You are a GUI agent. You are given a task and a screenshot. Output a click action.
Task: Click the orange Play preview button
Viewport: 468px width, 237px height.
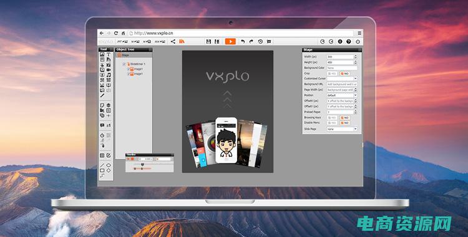pos(230,42)
